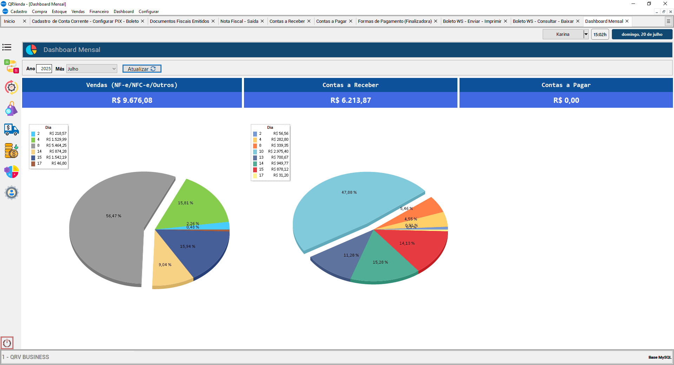This screenshot has width=674, height=365.
Task: Open the Karina user dropdown arrow
Action: point(586,34)
